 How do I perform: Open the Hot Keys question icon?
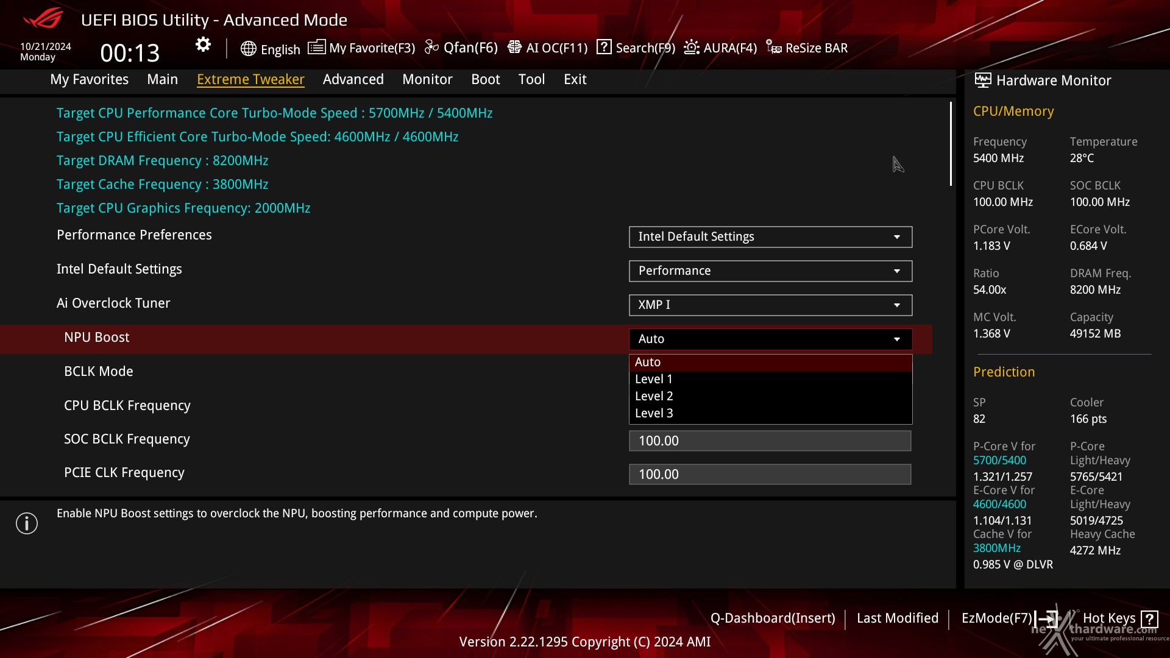click(1149, 619)
